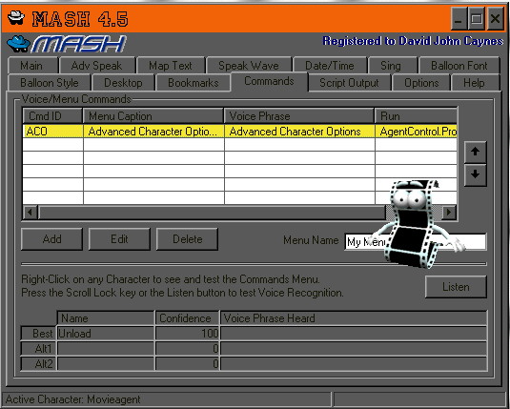Open the Script Output tab

pyautogui.click(x=349, y=83)
